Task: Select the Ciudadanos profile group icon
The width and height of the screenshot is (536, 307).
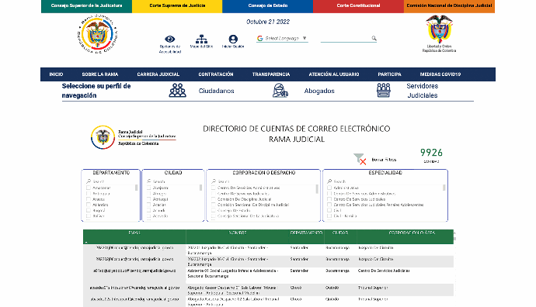Action: click(x=177, y=91)
